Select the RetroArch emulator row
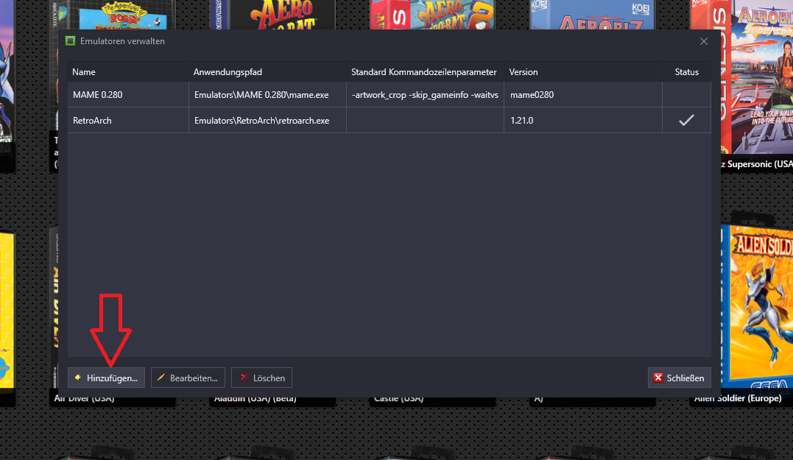The height and width of the screenshot is (460, 793). pos(128,120)
